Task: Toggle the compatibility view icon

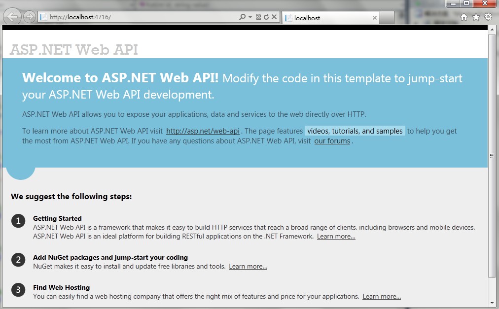Action: [x=258, y=17]
